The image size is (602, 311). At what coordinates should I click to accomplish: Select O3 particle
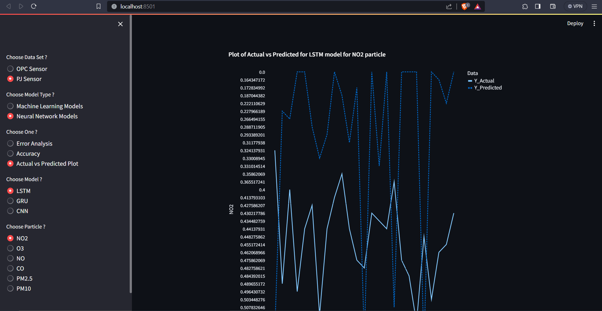point(15,248)
